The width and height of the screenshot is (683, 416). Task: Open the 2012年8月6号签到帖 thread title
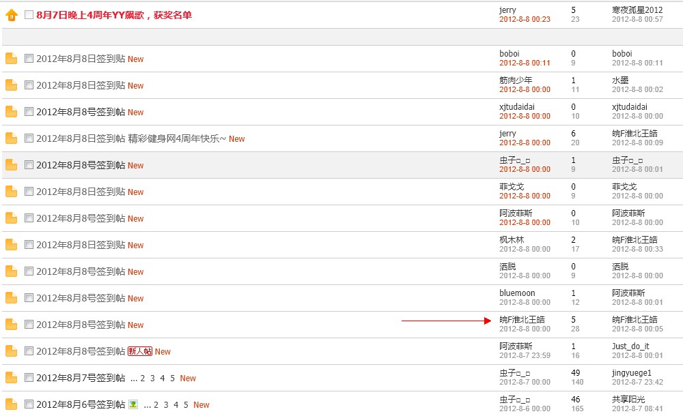81,404
